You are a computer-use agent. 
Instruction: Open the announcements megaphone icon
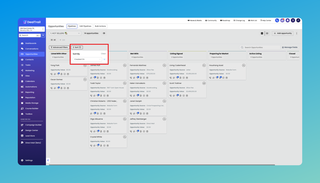[x=282, y=20]
